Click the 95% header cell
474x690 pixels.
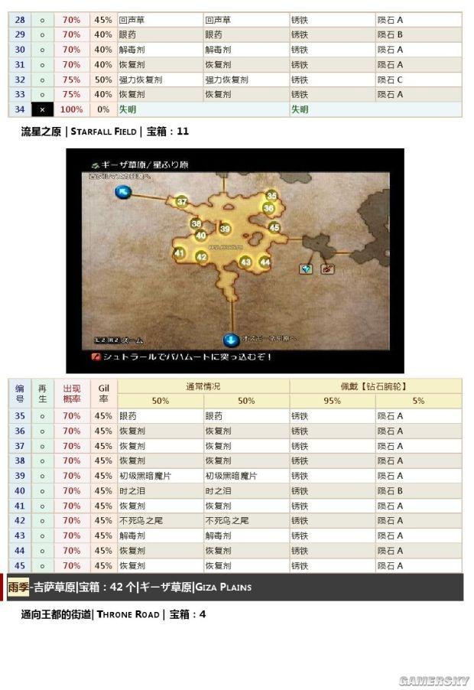click(333, 401)
